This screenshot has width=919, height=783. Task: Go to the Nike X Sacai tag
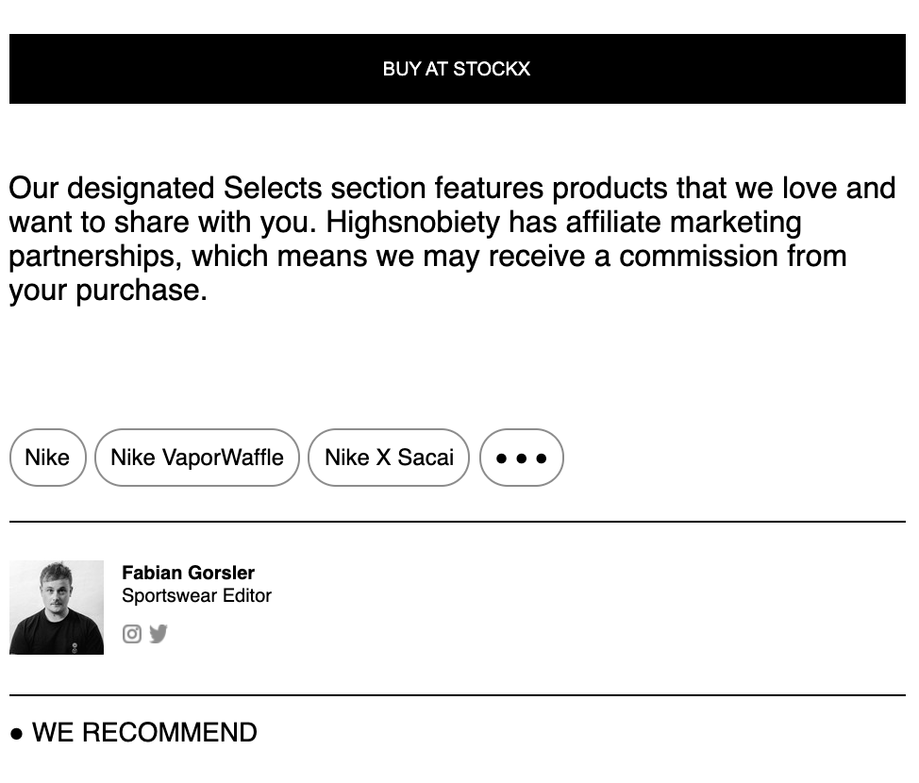(389, 458)
